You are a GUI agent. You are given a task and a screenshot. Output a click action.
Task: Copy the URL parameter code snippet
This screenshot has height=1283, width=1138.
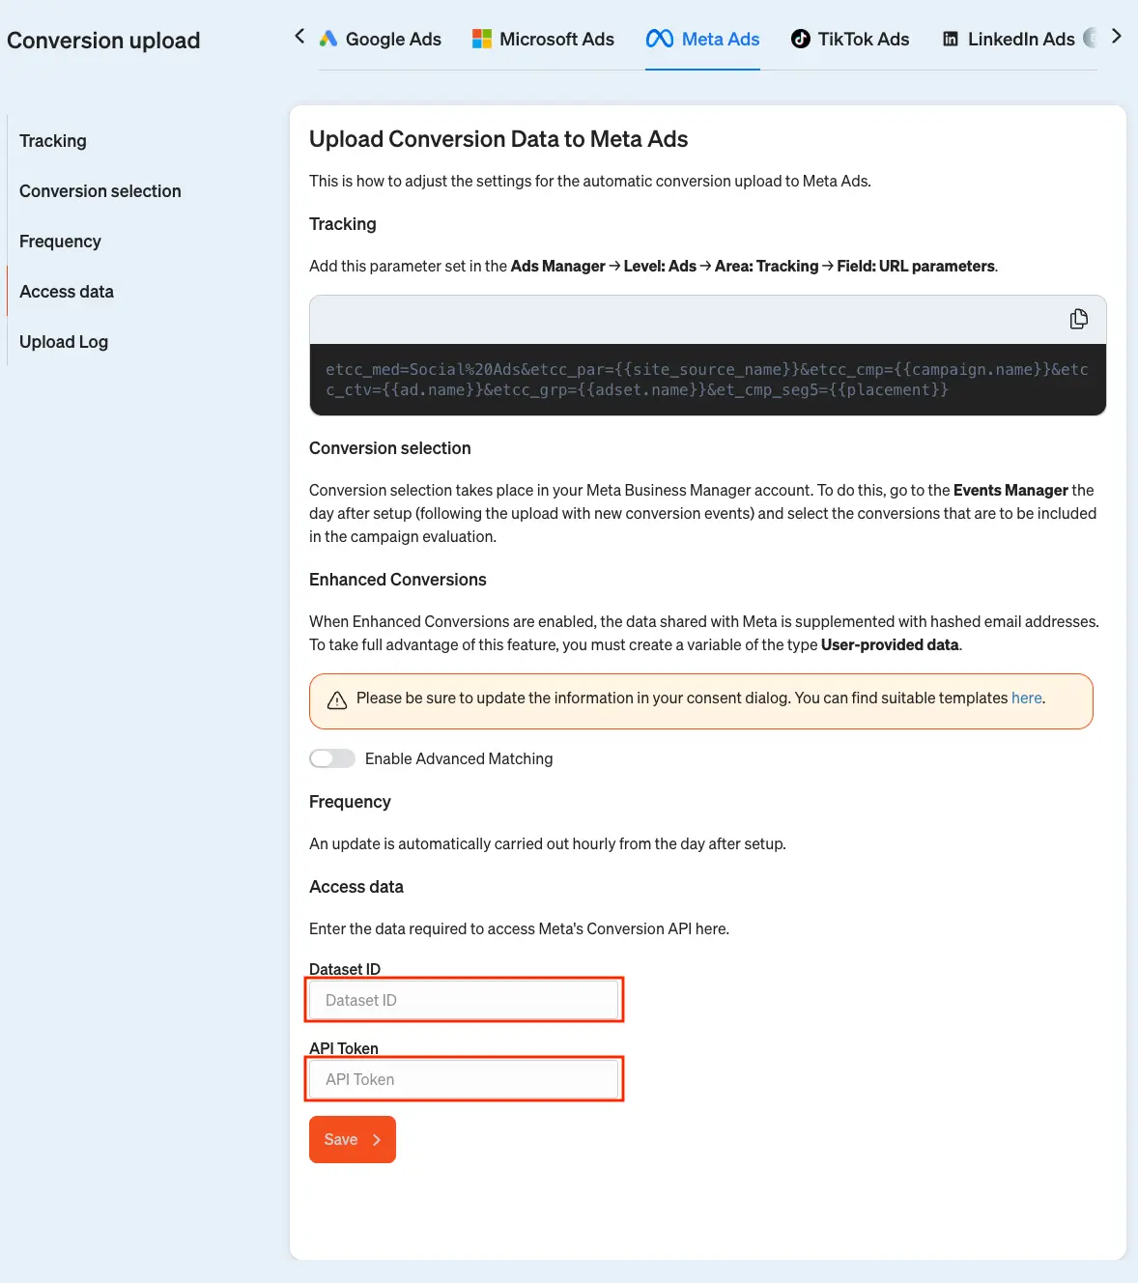(1079, 319)
